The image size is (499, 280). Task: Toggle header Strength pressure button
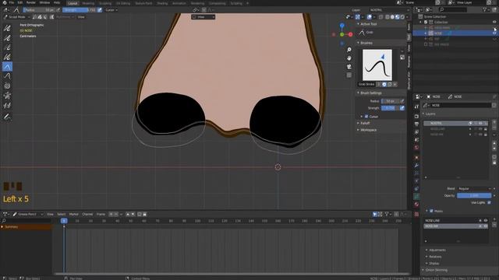point(100,10)
